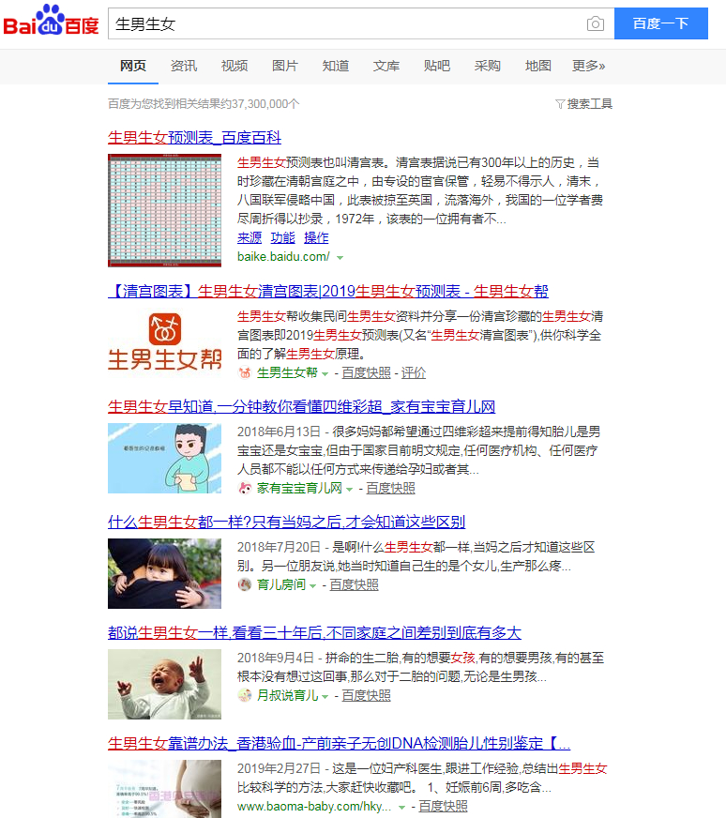The image size is (726, 818).
Task: Expand dropdown arrow beside 育儿房间
Action: click(x=313, y=586)
